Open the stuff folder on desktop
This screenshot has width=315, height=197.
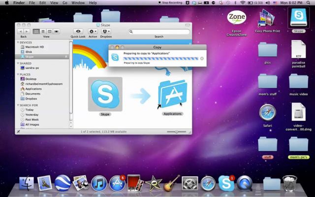click(x=267, y=144)
